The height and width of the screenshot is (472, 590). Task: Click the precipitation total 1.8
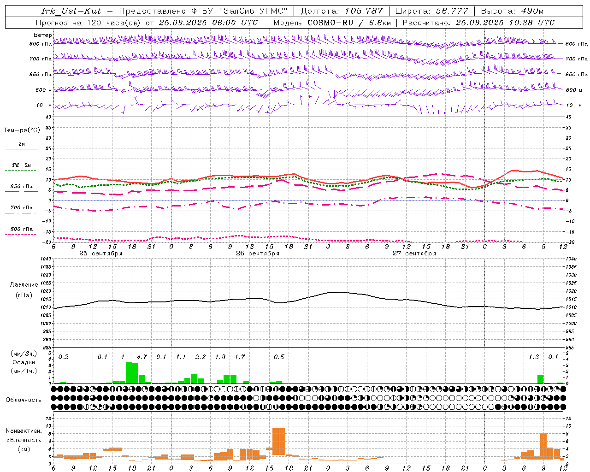pos(220,357)
